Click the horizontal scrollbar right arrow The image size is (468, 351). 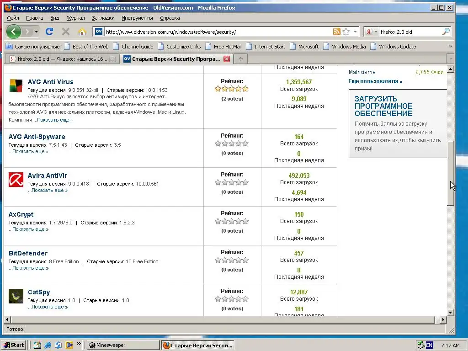(443, 319)
